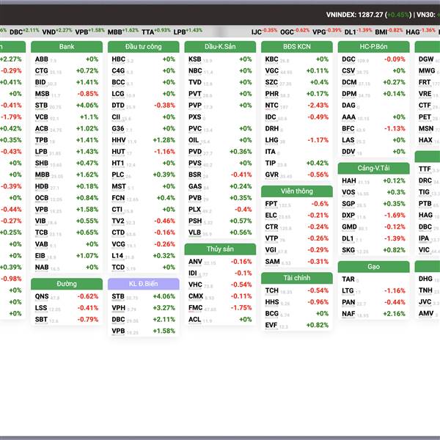Select SBT stock row -0.79%
This screenshot has height=440, width=440.
67,319
